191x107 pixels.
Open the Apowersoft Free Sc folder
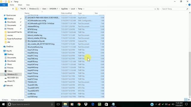15,32
